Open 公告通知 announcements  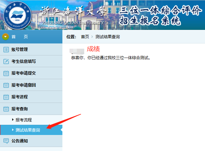tap(19, 141)
